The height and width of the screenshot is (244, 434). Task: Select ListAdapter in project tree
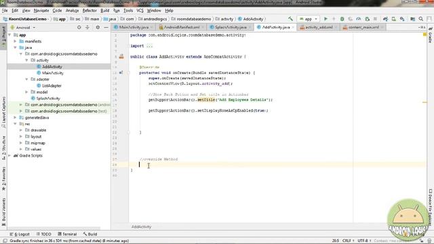[x=52, y=86]
